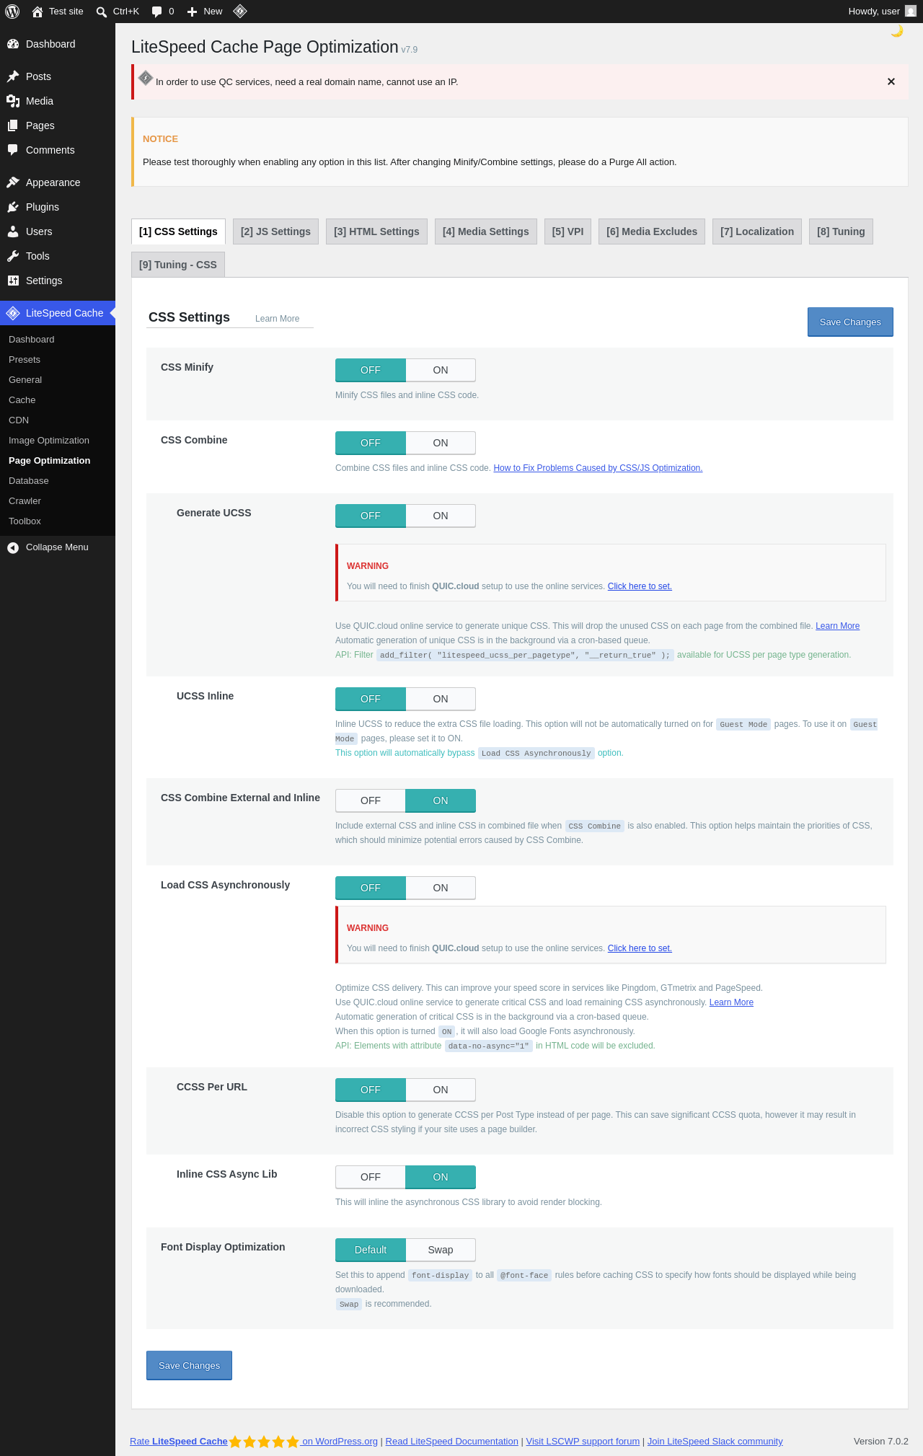Click the Appearance paintbrush icon
923x1456 pixels.
[13, 182]
